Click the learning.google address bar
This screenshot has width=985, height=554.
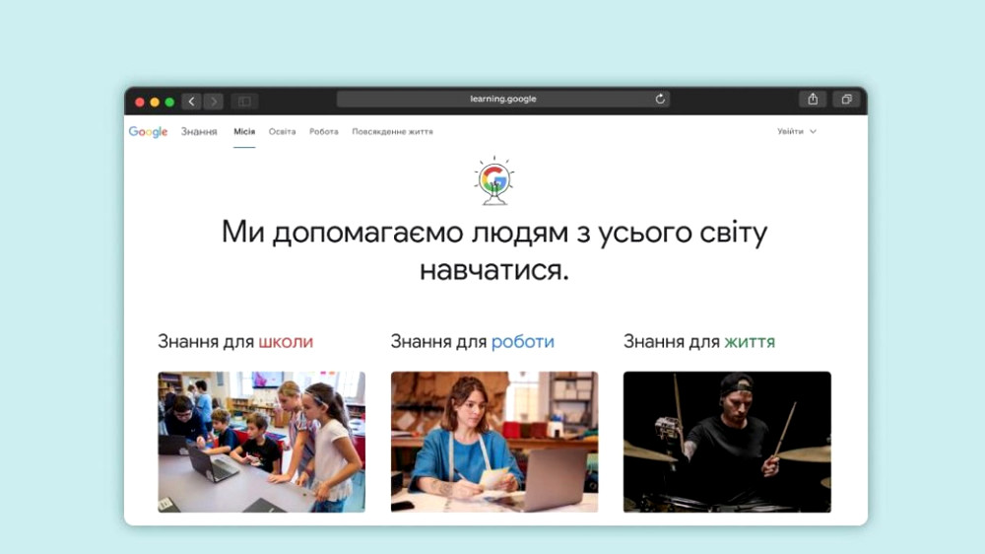[502, 100]
